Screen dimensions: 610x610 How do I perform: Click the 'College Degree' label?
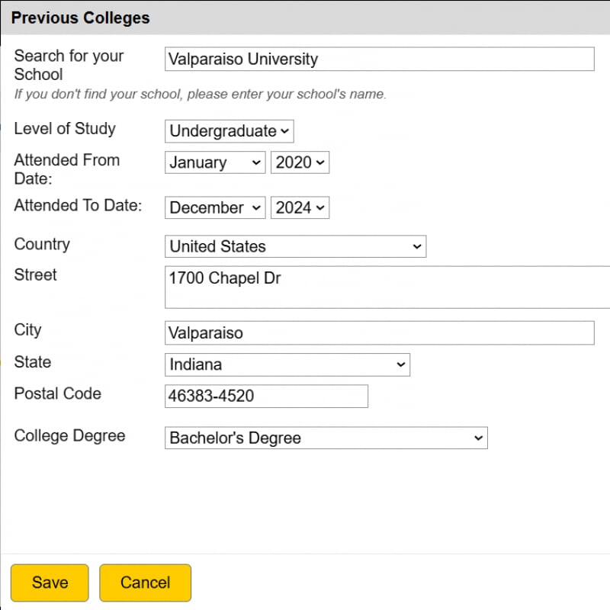point(69,435)
